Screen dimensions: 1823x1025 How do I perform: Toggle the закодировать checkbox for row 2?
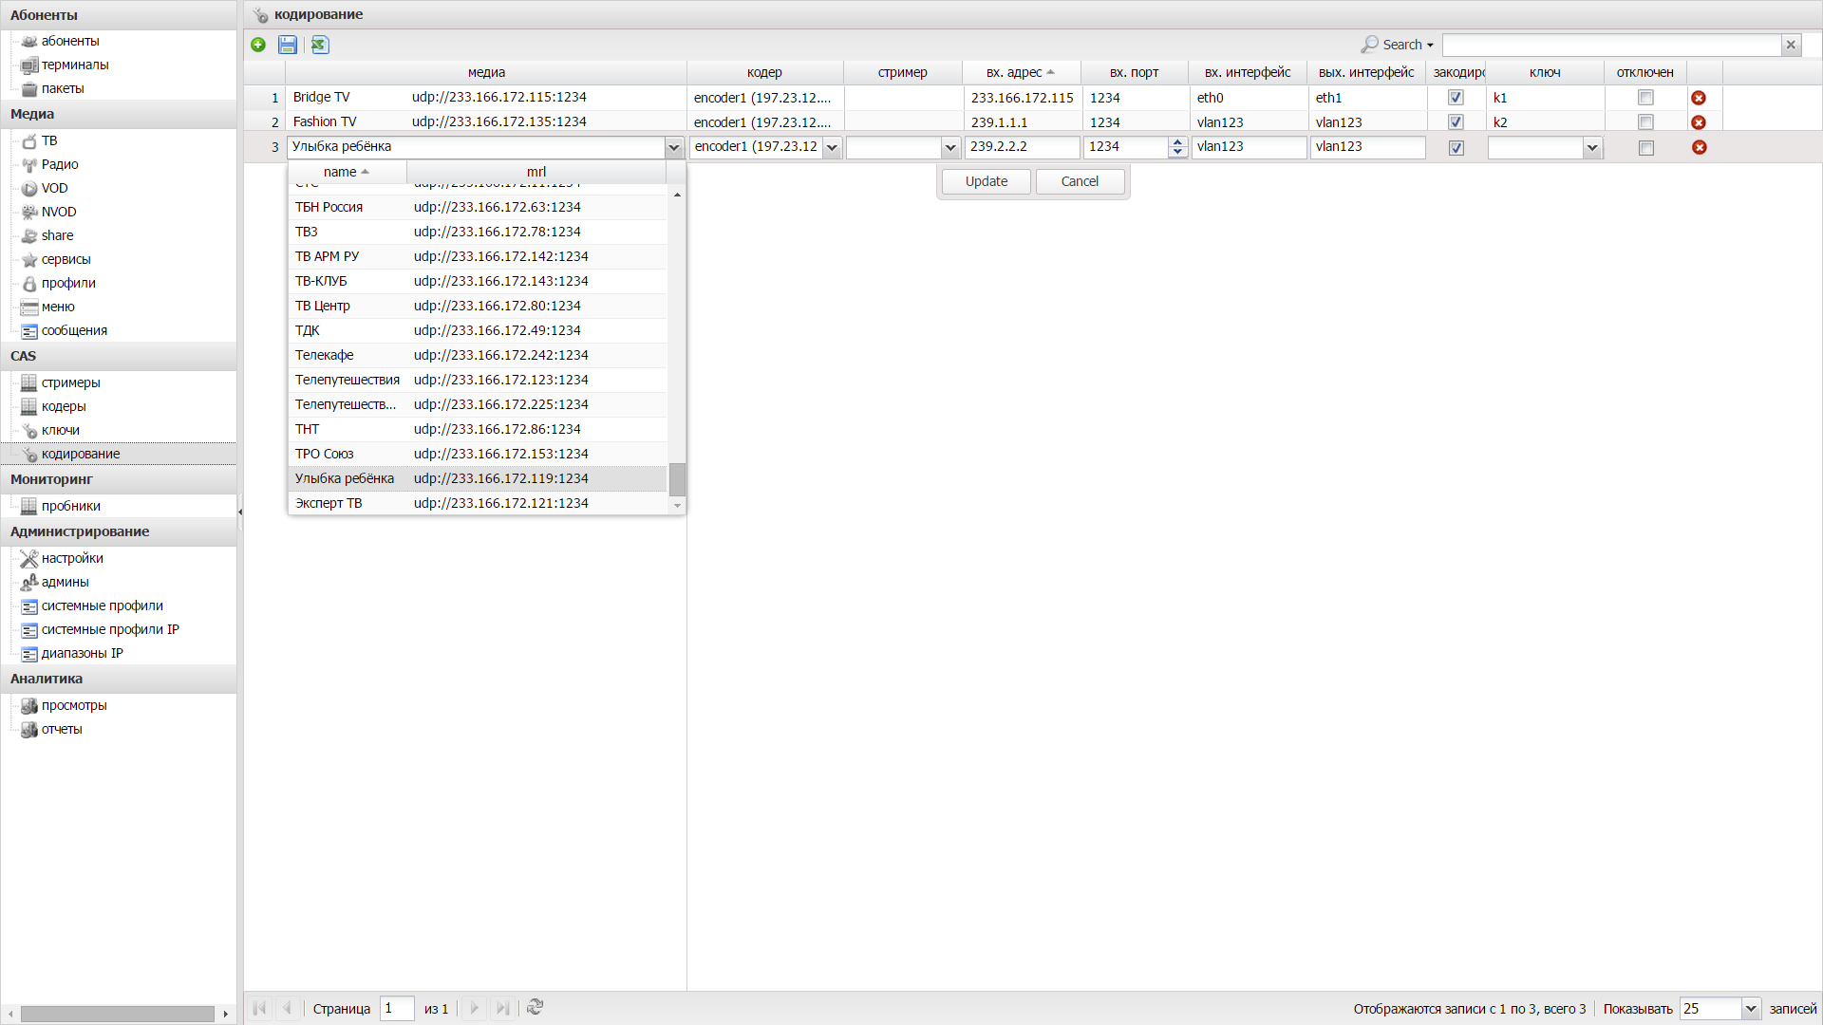tap(1457, 121)
